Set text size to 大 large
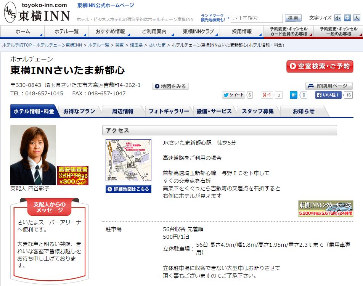 tap(357, 18)
